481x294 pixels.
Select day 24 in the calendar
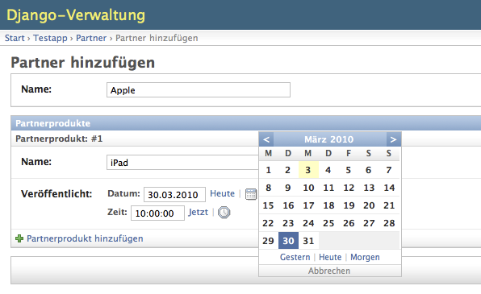(308, 223)
